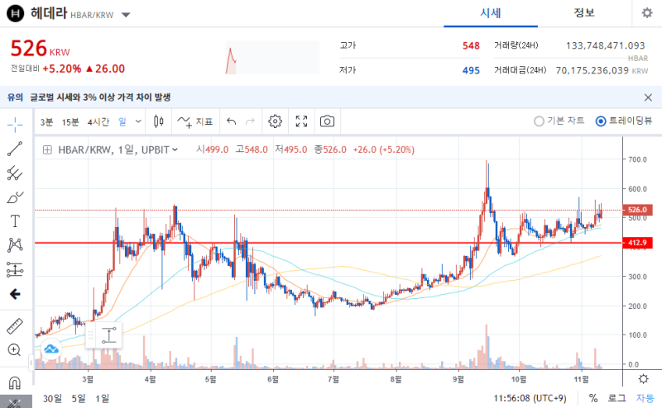
Task: Toggle 자동 auto scale
Action: click(x=645, y=398)
